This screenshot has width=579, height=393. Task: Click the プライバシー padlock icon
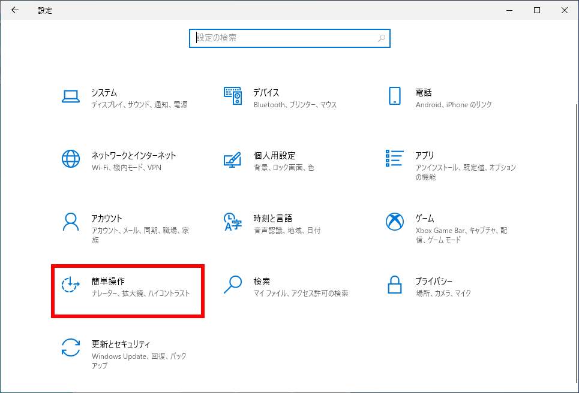coord(395,285)
